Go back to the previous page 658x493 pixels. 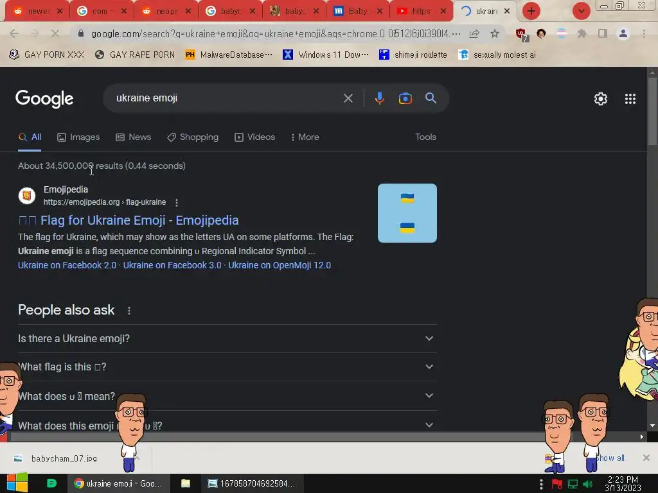[x=14, y=33]
